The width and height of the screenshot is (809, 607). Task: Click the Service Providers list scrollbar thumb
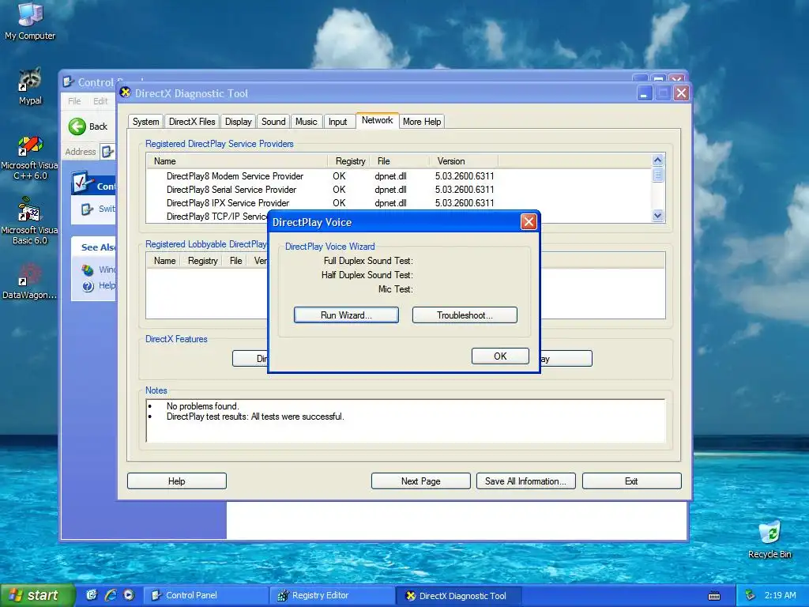[657, 175]
